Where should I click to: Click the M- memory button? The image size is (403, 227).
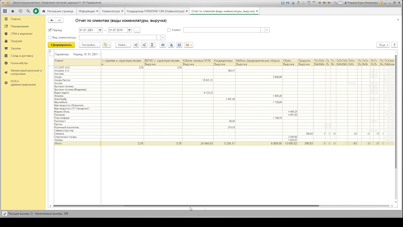point(329,3)
